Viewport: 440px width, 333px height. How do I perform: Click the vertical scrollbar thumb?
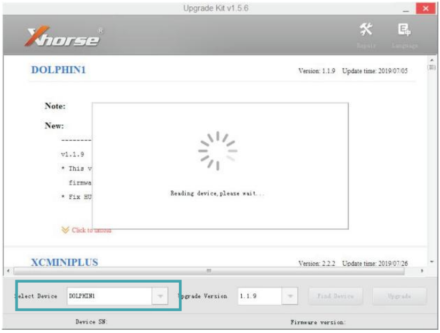point(432,67)
